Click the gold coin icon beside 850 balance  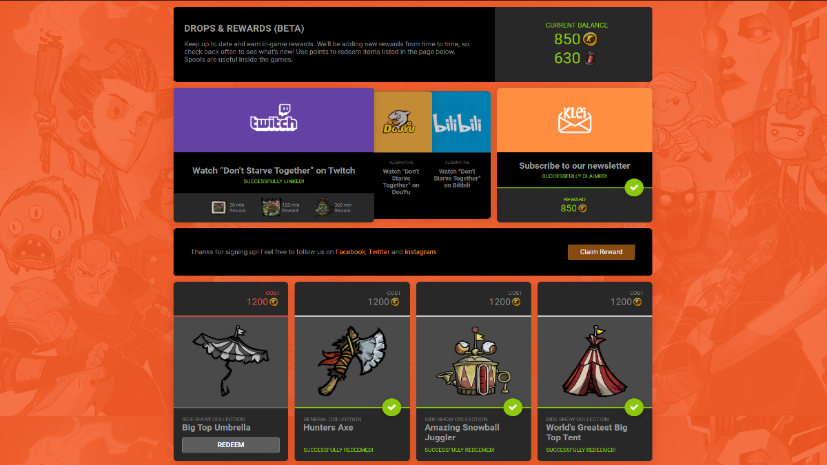[591, 39]
